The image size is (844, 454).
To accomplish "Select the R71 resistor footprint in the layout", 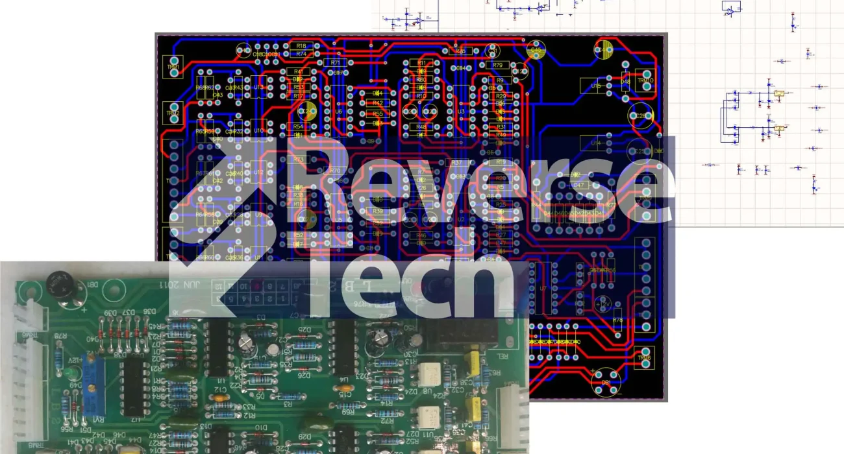I will pos(335,62).
